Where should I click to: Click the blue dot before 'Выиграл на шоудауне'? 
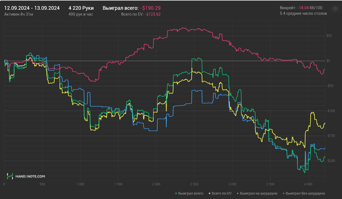(x=238, y=193)
